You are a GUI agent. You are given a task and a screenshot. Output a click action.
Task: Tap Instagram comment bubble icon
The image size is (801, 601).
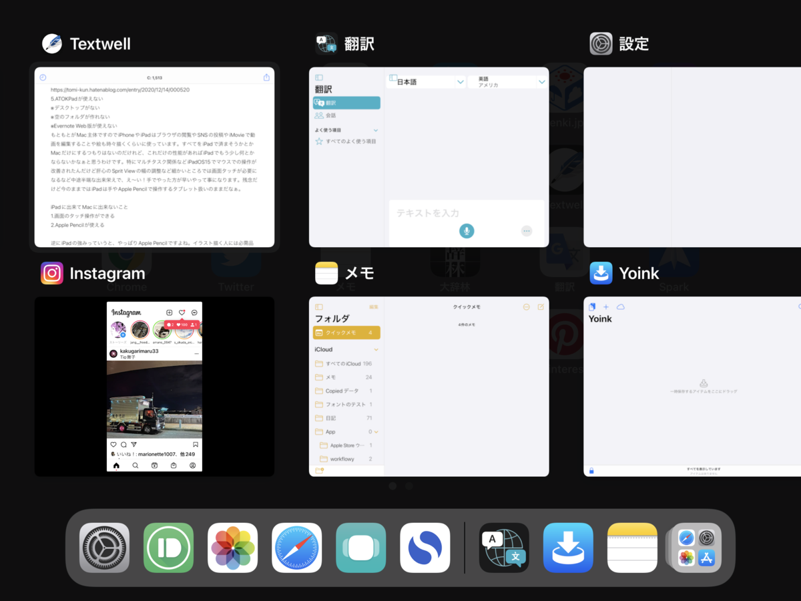coord(123,444)
